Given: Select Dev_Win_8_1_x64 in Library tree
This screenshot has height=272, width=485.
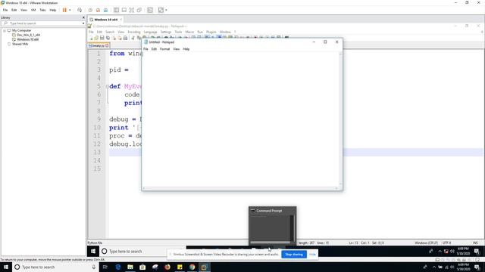Looking at the screenshot, I should click(x=29, y=36).
